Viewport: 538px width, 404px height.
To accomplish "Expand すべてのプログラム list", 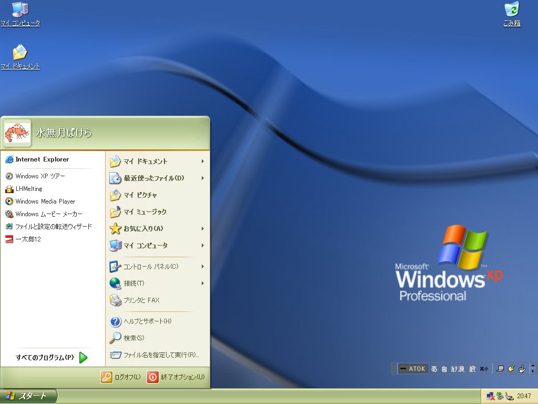I will click(51, 358).
